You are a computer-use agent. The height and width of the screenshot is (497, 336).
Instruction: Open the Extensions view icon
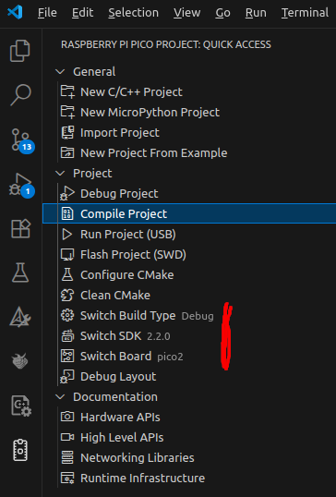20,228
